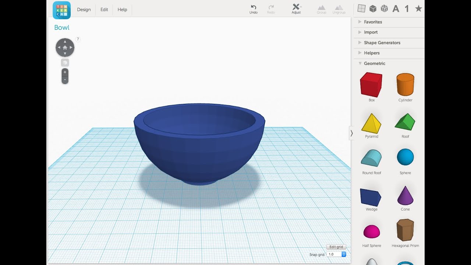The image size is (471, 265).
Task: Select the red Box shape
Action: pyautogui.click(x=371, y=85)
